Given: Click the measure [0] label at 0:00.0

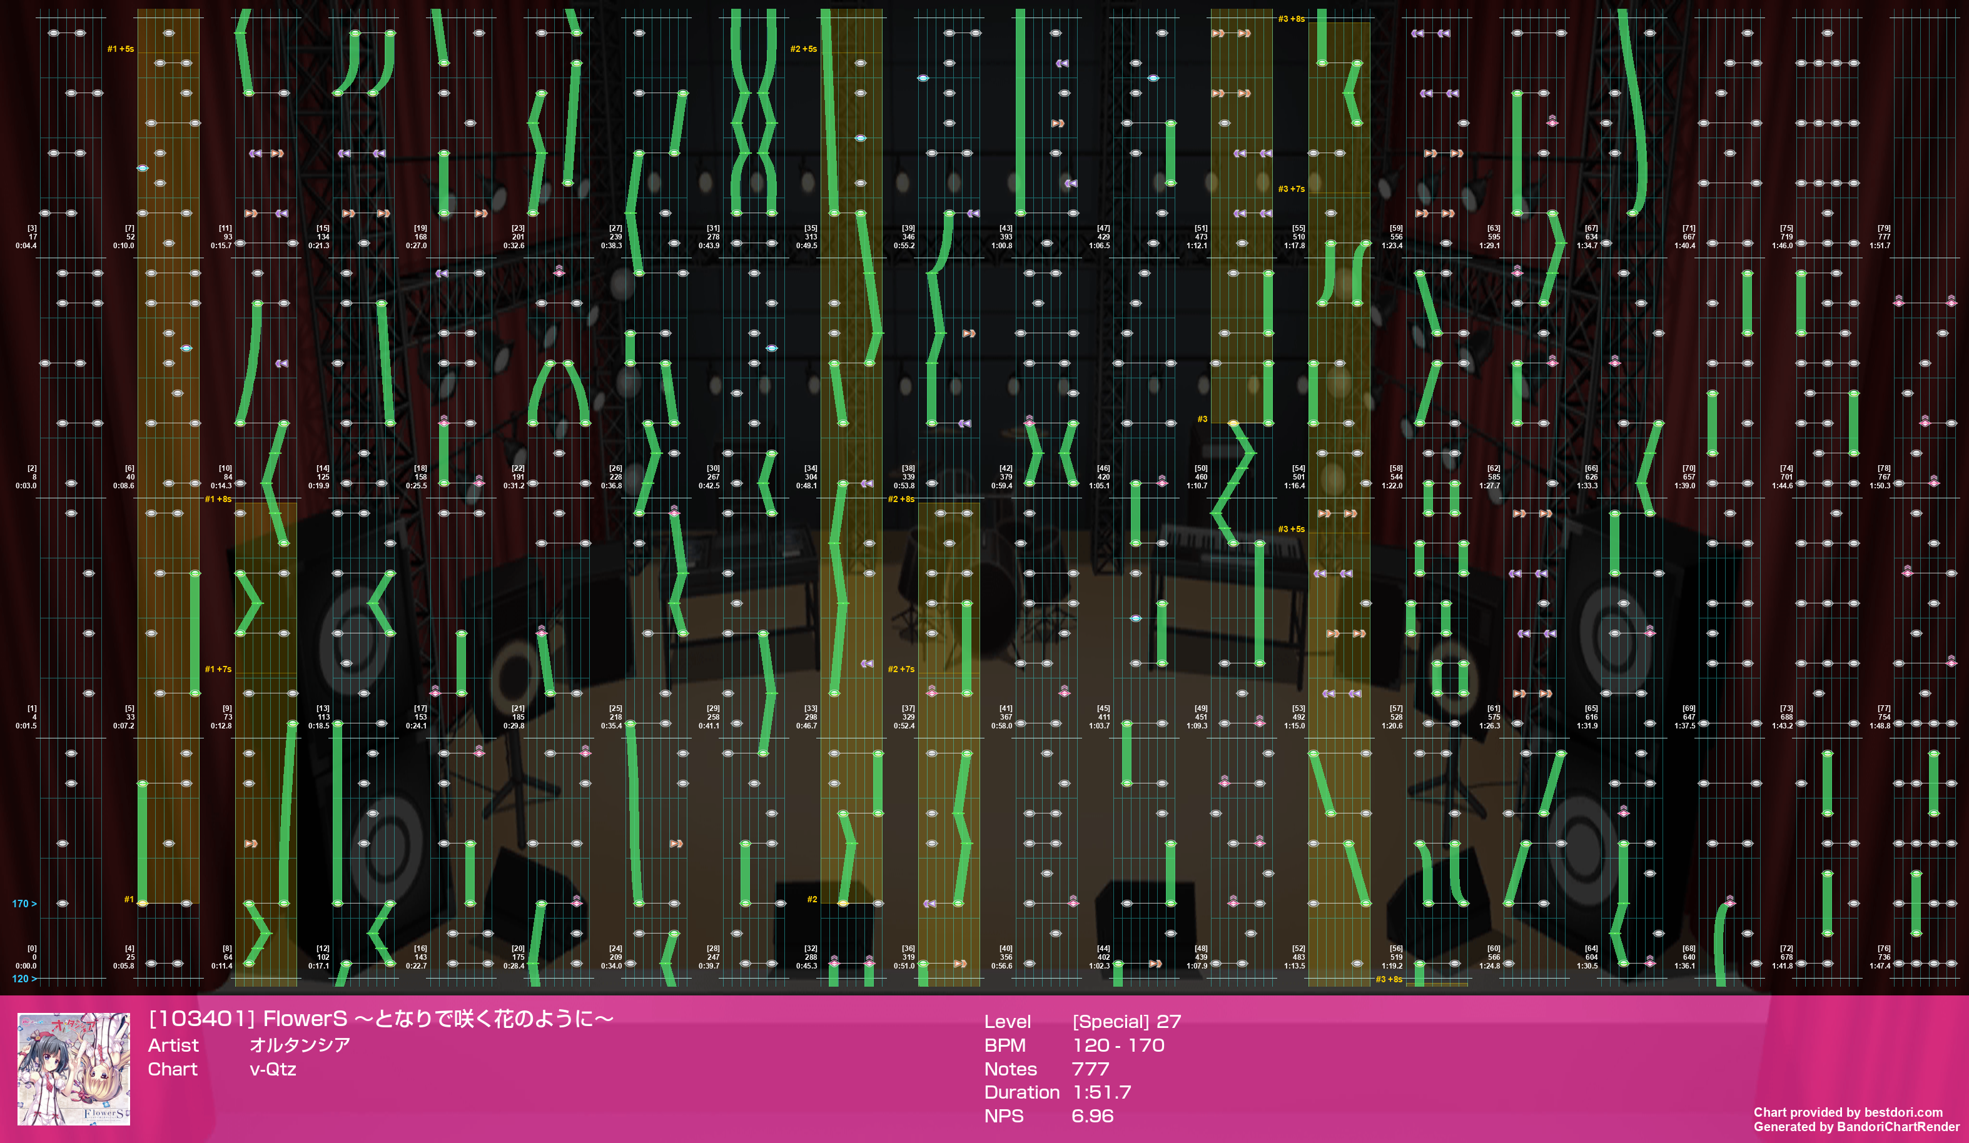Looking at the screenshot, I should click(x=29, y=957).
